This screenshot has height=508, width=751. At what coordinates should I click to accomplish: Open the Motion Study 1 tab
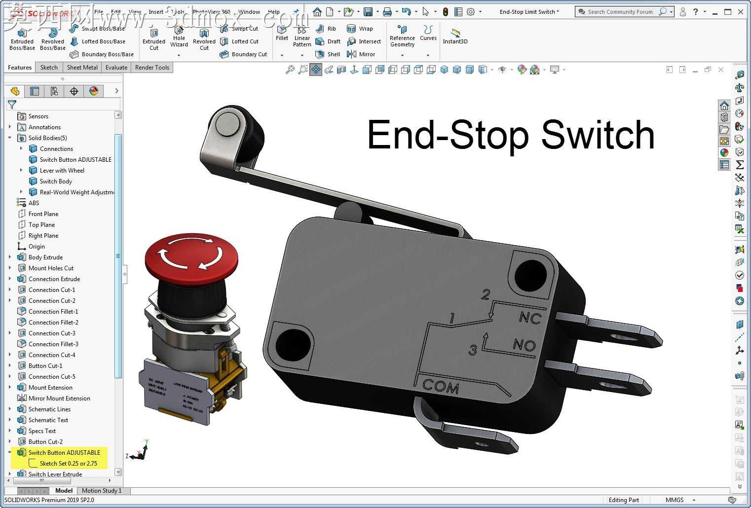pyautogui.click(x=102, y=491)
